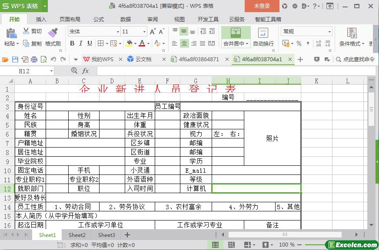Click the Undo arrow icon
The width and height of the screenshot is (379, 250).
pyautogui.click(x=53, y=59)
